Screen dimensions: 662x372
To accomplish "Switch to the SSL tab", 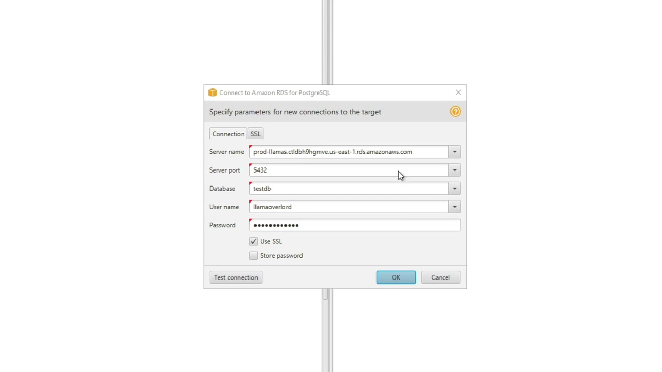I will click(255, 134).
